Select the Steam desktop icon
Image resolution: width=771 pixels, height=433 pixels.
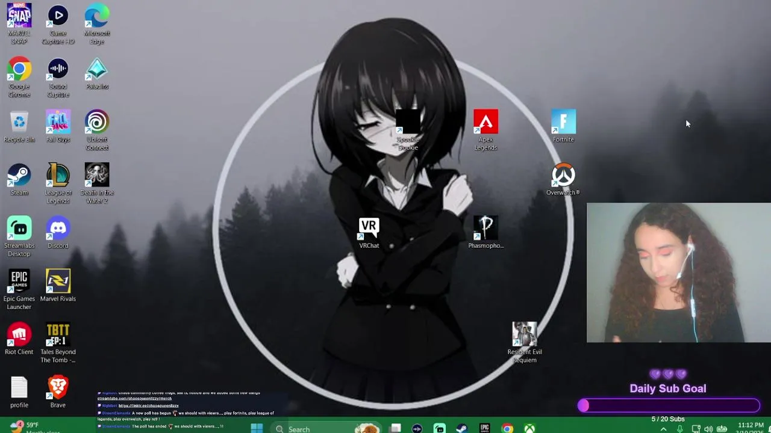pos(19,179)
